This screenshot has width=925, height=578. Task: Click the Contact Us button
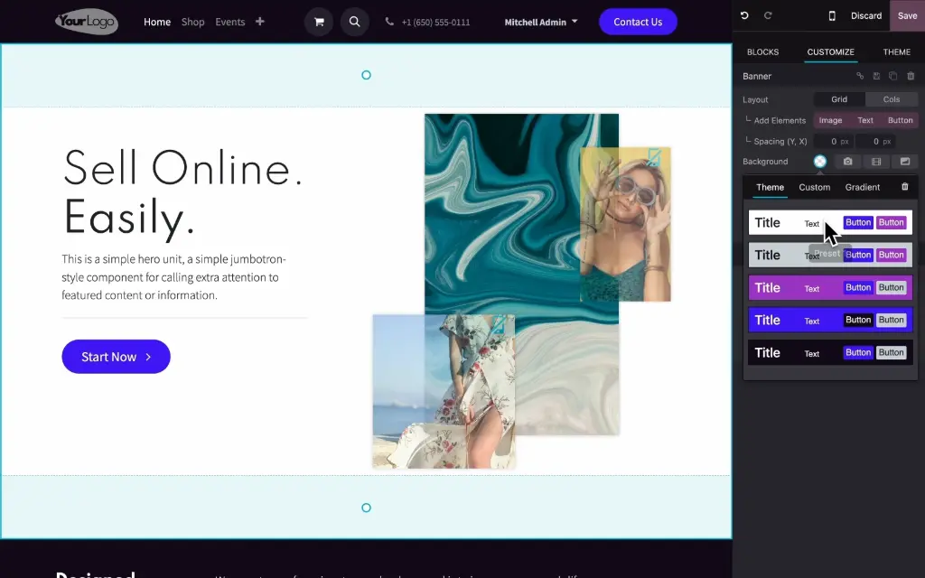pos(638,22)
